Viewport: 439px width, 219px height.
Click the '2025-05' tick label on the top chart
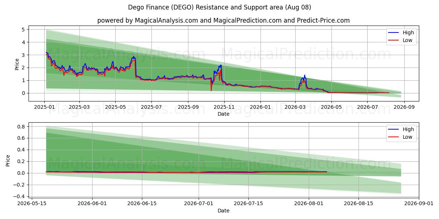coord(115,107)
